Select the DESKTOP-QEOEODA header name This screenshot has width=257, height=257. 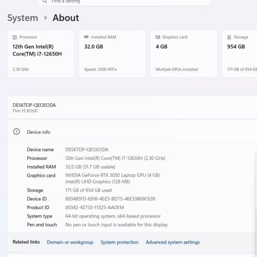point(34,105)
